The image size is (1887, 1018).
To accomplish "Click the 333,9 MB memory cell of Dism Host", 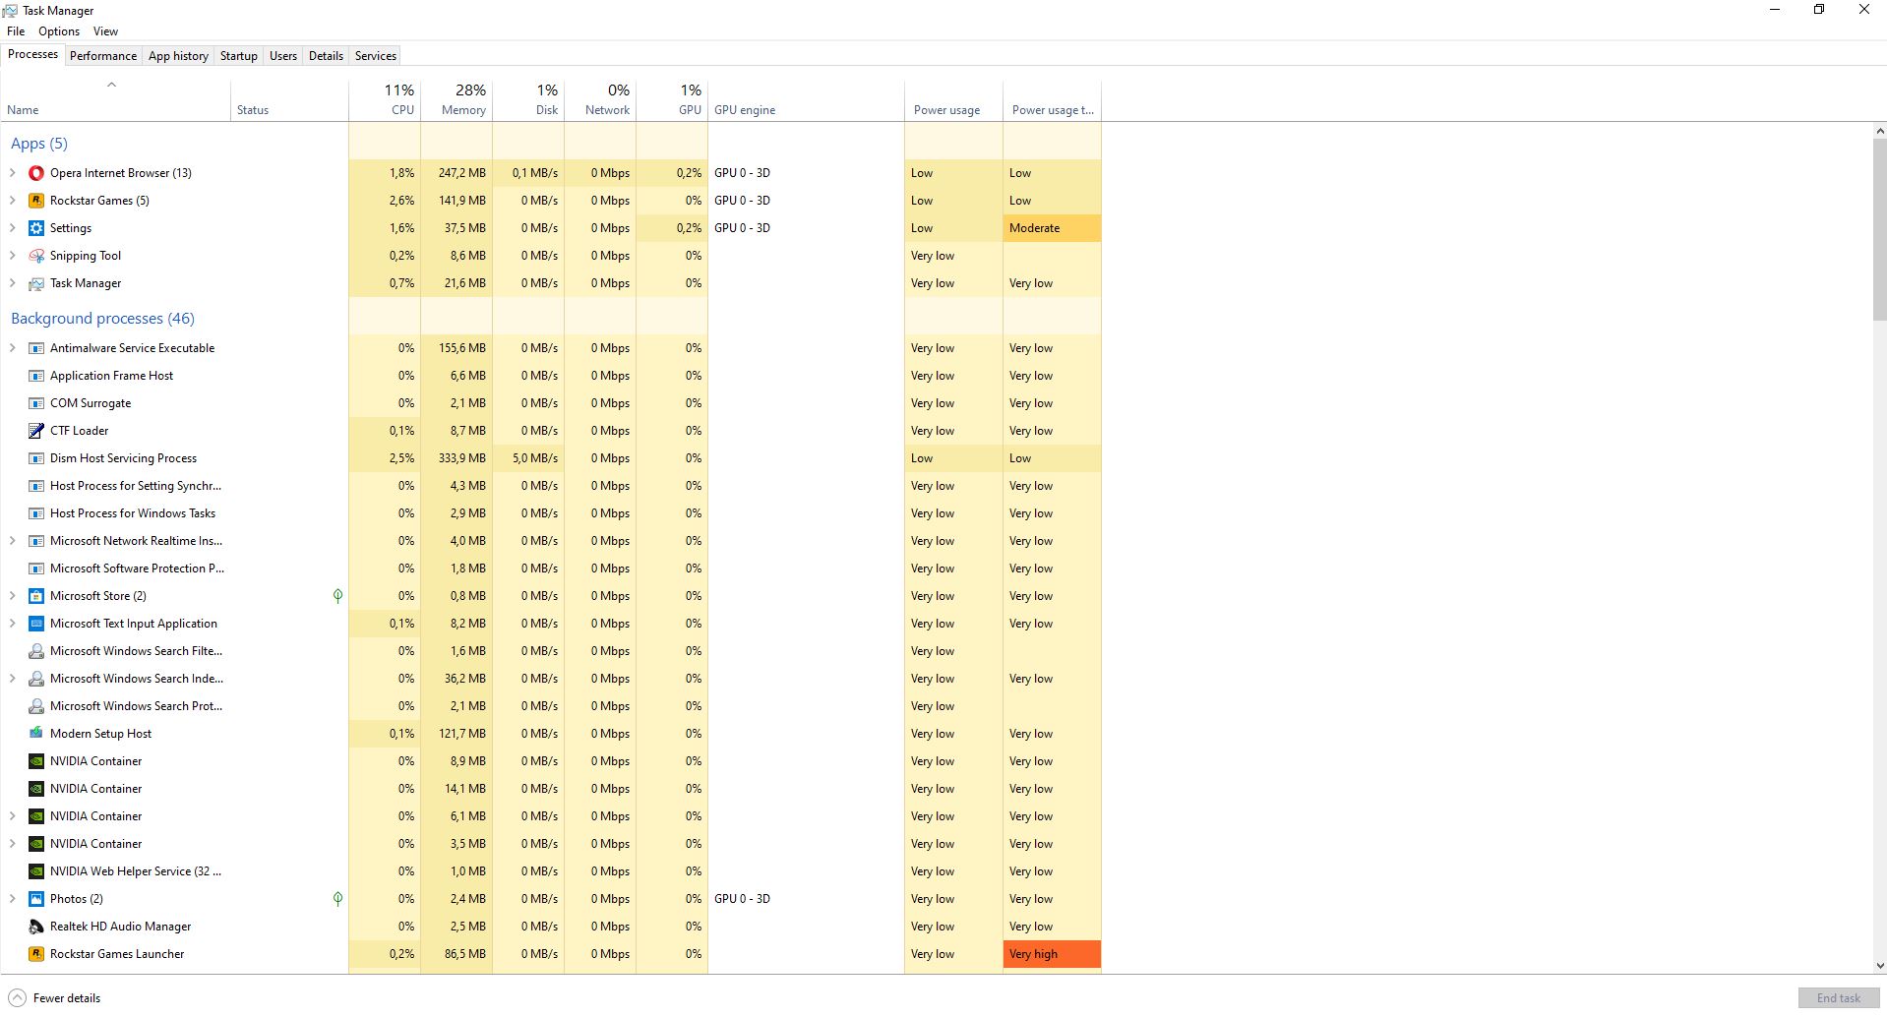I will (x=457, y=458).
